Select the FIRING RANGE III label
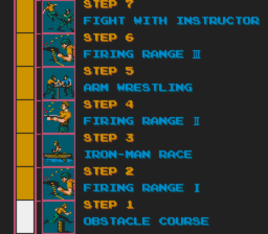The height and width of the screenshot is (234, 268). click(142, 54)
